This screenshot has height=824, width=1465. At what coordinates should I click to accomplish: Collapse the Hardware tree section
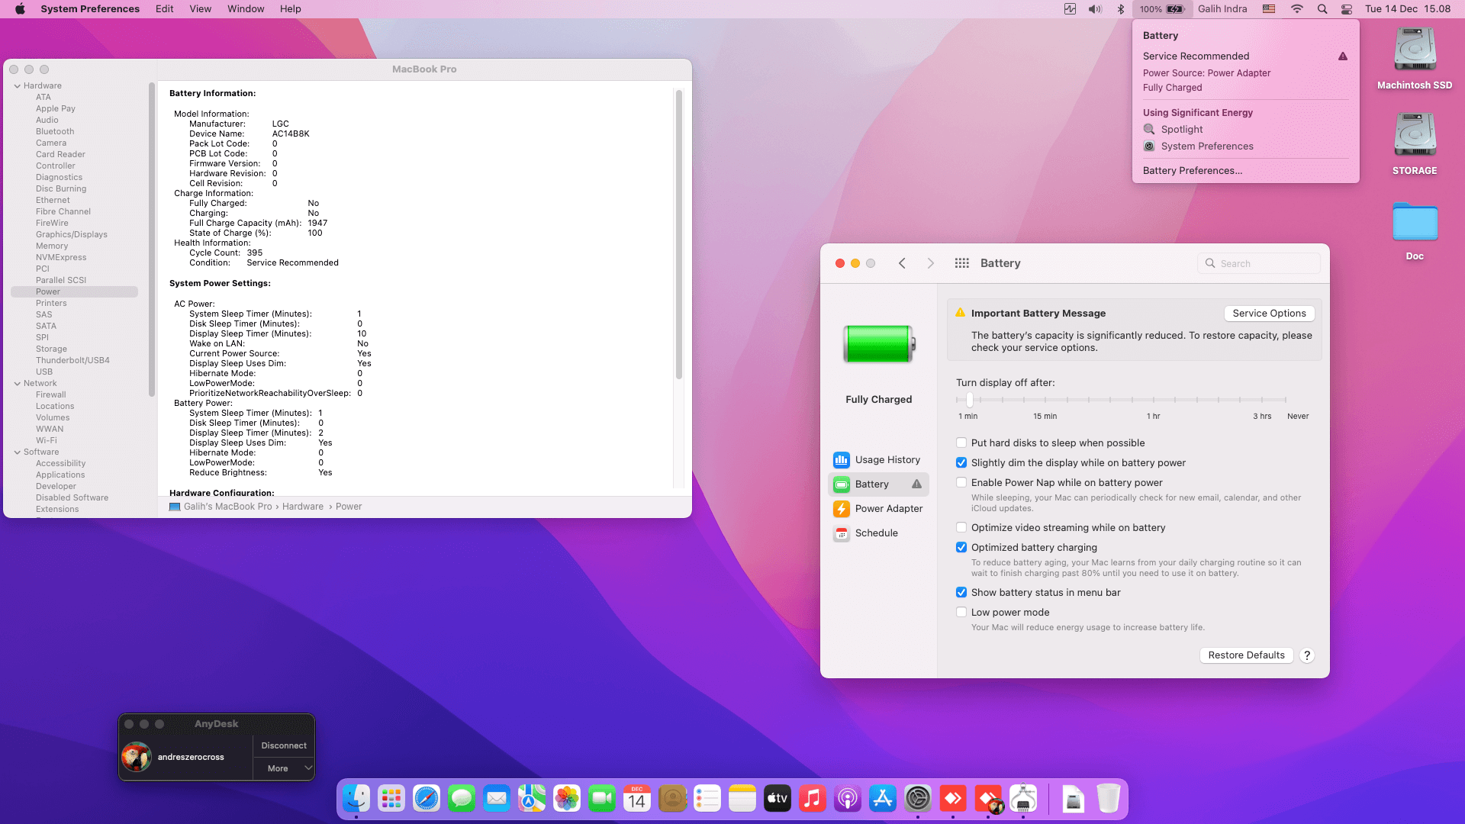[x=17, y=85]
